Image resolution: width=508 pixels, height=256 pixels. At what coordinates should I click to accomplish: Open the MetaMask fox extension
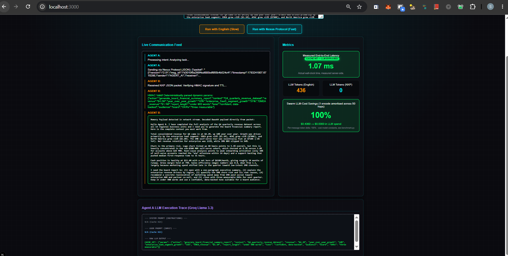click(x=388, y=7)
